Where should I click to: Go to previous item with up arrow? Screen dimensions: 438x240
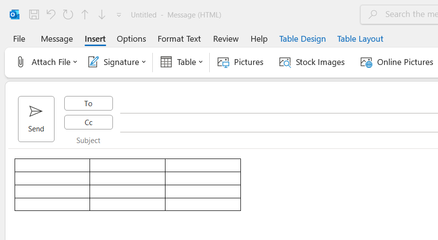[x=85, y=15]
